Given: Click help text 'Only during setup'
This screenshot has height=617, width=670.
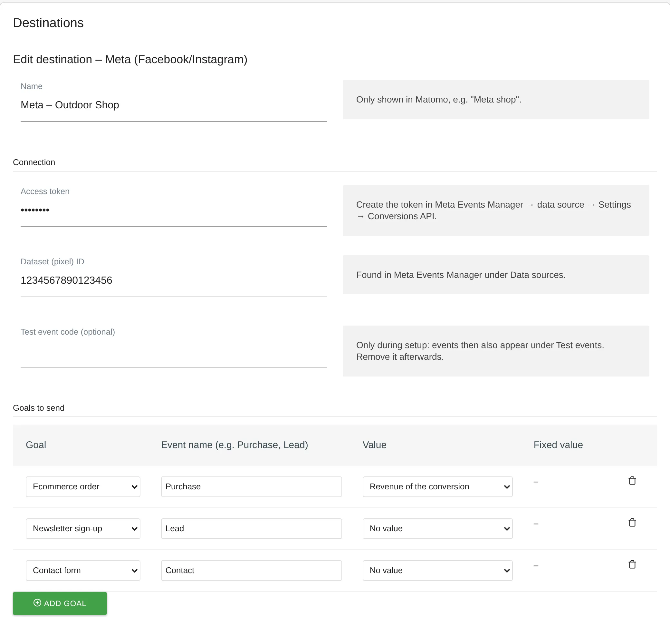Looking at the screenshot, I should coord(480,351).
